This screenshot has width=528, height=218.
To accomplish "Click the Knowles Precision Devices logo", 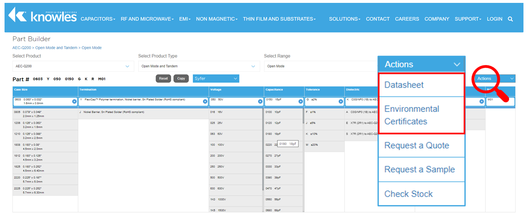I will [42, 14].
